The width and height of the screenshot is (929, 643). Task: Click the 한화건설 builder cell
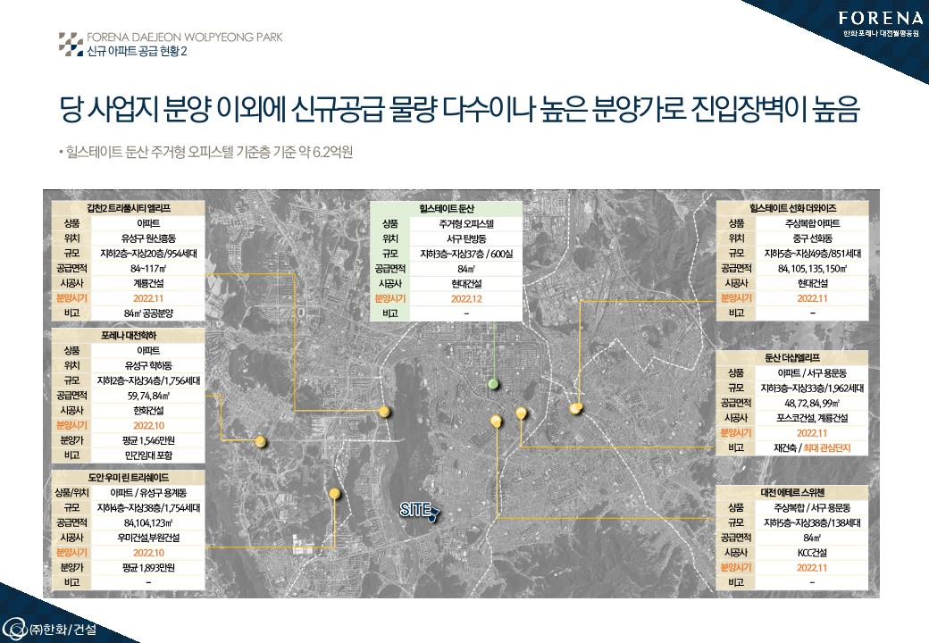tap(148, 410)
